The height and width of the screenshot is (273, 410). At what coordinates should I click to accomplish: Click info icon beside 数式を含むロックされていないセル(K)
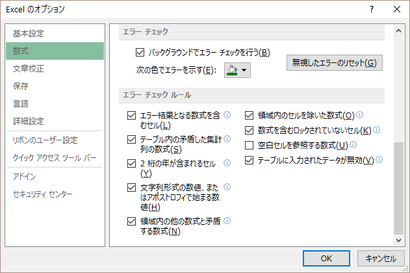click(x=376, y=130)
